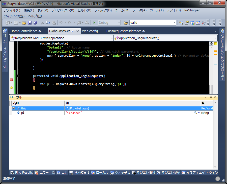The image size is (227, 184).
Task: Click the code editor vertical scrollbar thumb
Action: [211, 89]
